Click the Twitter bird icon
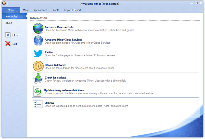 [x=38, y=54]
